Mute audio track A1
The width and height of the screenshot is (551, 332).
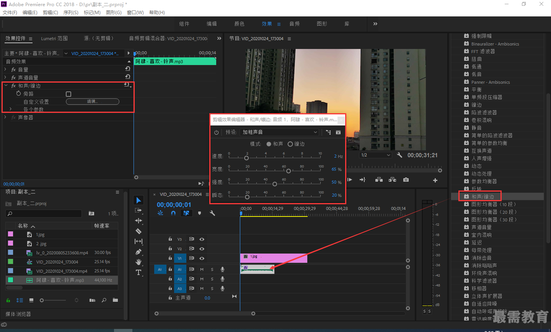202,269
